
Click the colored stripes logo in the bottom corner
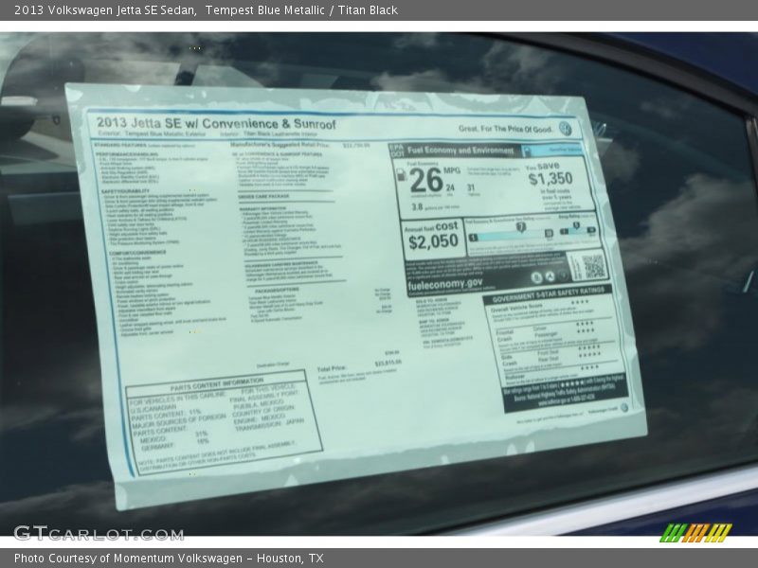pyautogui.click(x=695, y=532)
